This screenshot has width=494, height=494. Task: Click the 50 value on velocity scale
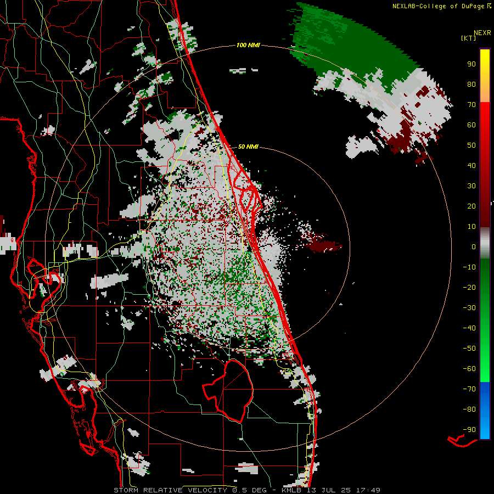click(471, 145)
